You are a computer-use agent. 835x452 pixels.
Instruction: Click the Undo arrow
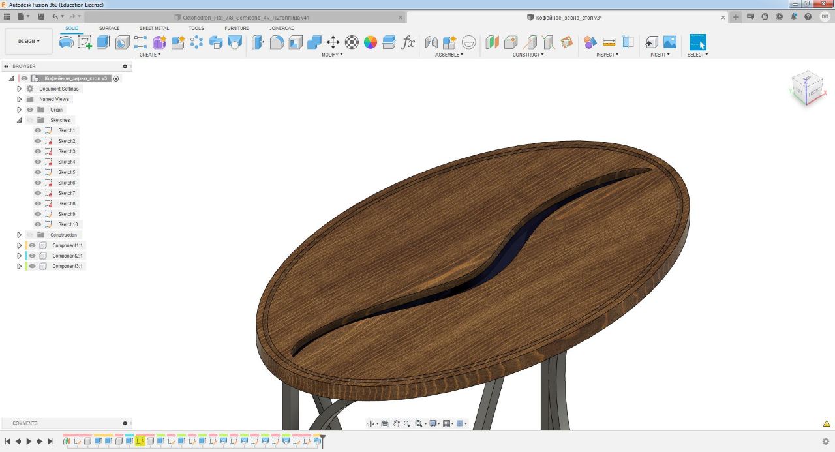click(55, 16)
